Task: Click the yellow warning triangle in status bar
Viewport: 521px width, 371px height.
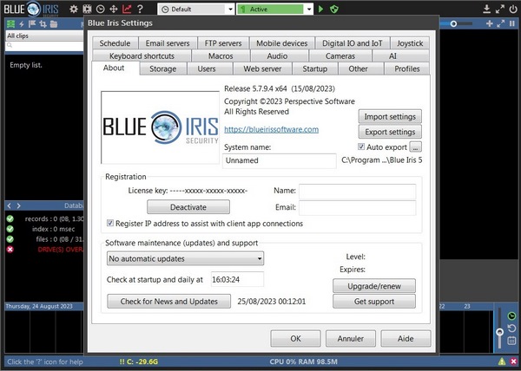Action: click(x=502, y=361)
